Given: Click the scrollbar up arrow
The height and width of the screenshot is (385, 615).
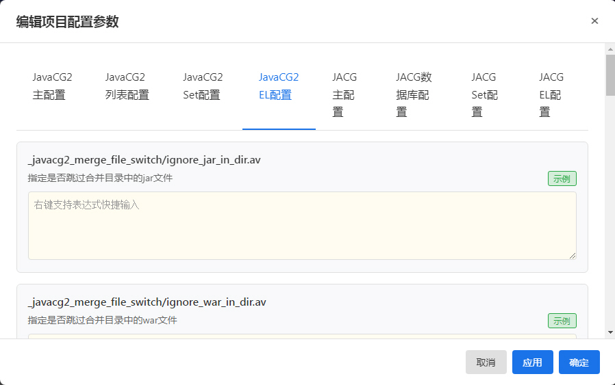Looking at the screenshot, I should pyautogui.click(x=610, y=49).
